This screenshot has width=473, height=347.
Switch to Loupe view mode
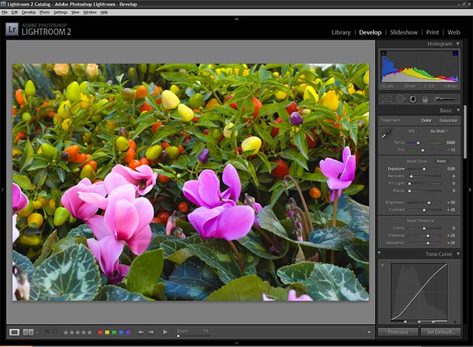[14, 332]
